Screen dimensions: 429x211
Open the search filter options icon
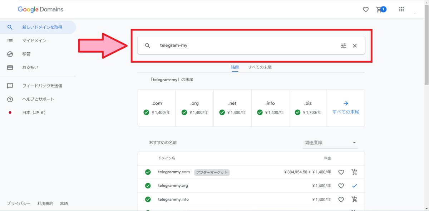coord(344,45)
